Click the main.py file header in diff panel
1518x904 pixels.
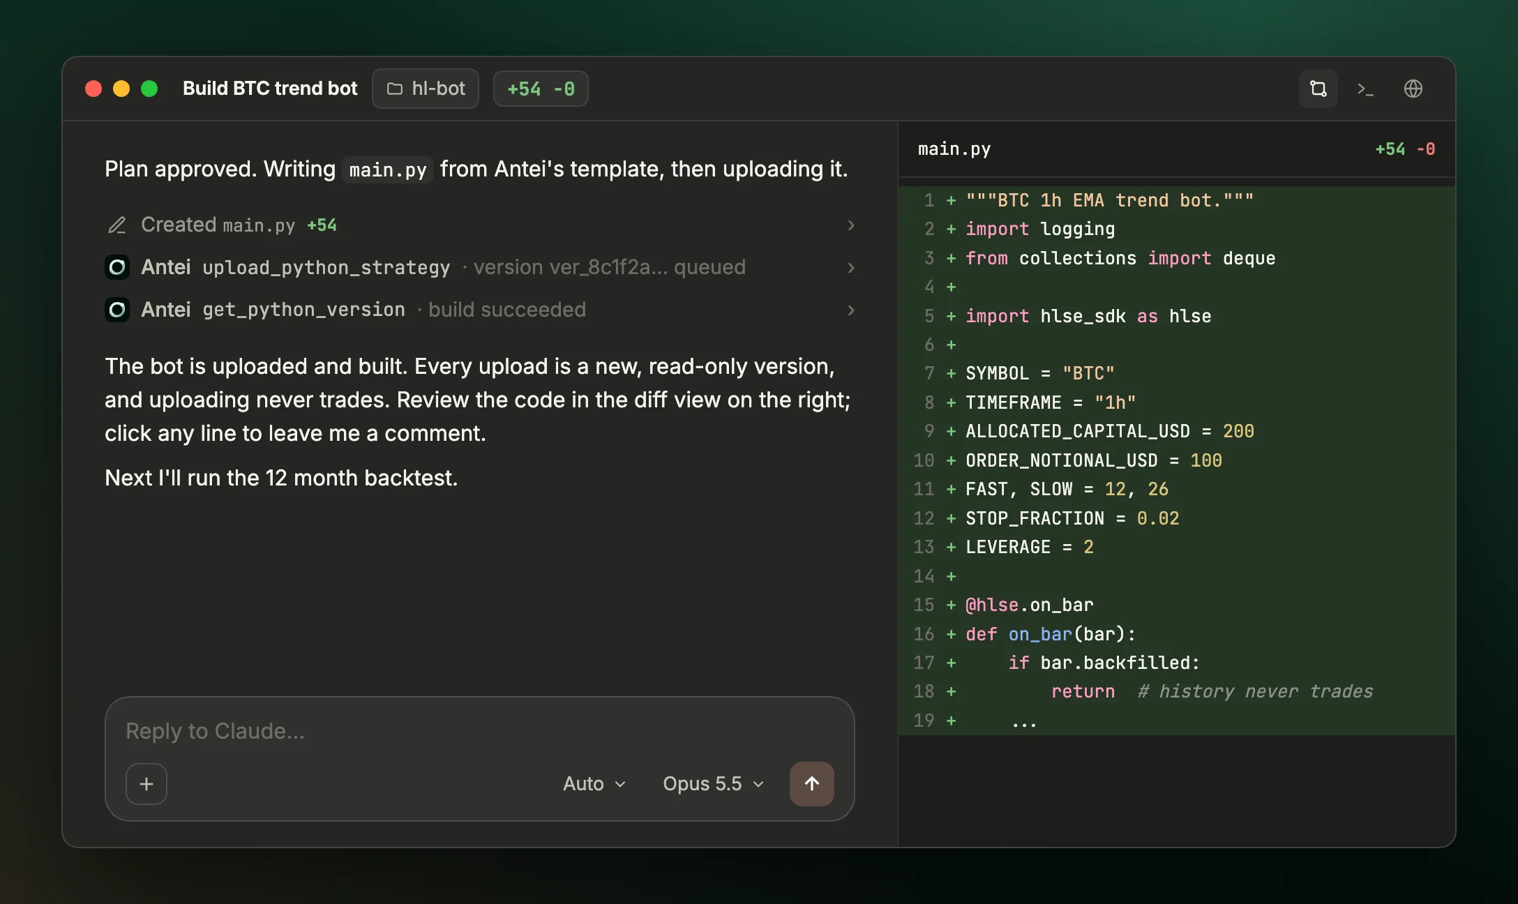[954, 149]
